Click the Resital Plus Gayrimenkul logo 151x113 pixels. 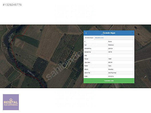tap(11, 102)
